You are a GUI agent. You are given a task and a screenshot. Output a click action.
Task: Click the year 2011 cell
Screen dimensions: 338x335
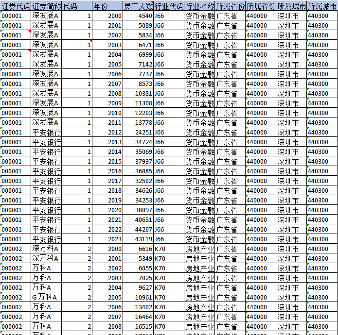[x=107, y=122]
